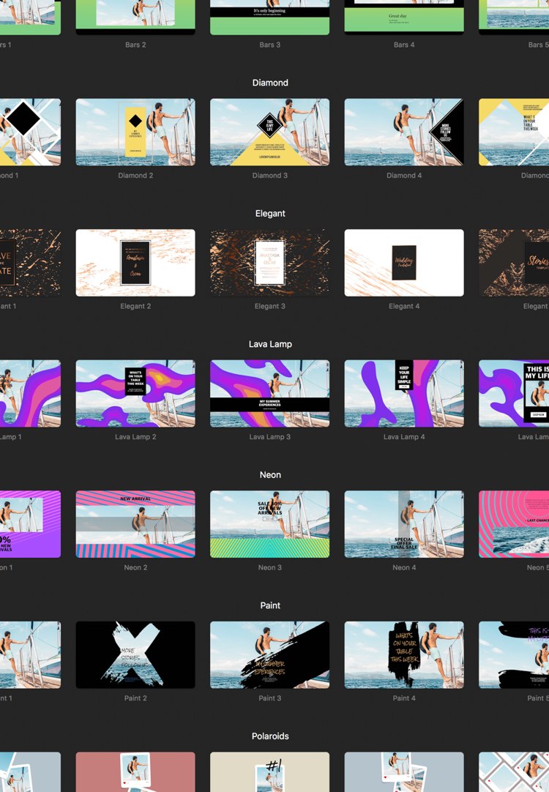Click the beige Polaroids template with #1
This screenshot has width=549, height=792.
(x=269, y=772)
